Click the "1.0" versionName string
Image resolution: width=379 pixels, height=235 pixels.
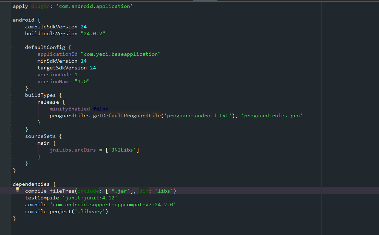point(82,81)
